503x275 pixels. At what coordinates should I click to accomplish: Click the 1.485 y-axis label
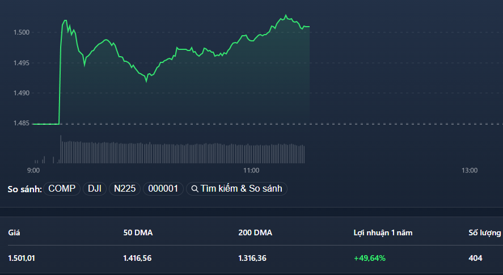(x=22, y=123)
